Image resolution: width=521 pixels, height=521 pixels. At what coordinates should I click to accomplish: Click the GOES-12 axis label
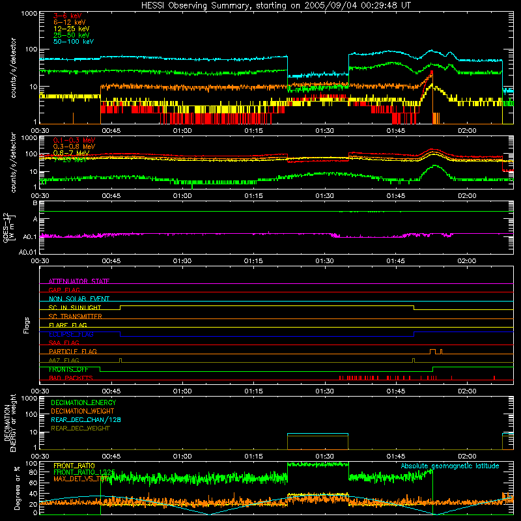point(9,227)
